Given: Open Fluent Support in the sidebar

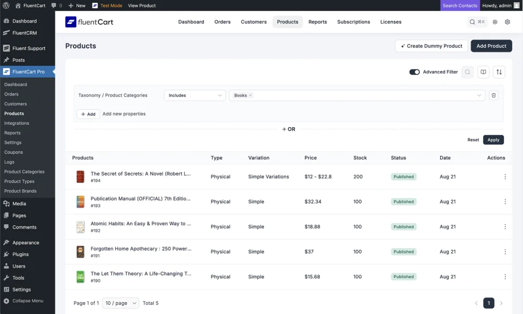Looking at the screenshot, I should [28, 49].
